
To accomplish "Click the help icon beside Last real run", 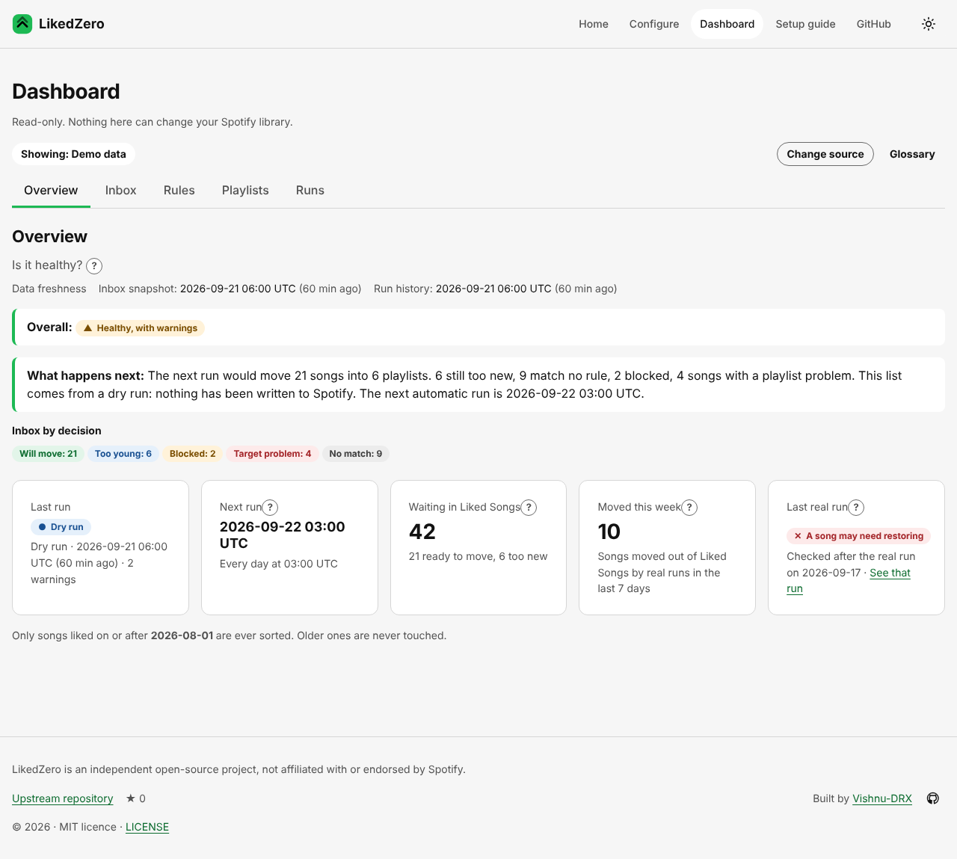I will point(856,508).
